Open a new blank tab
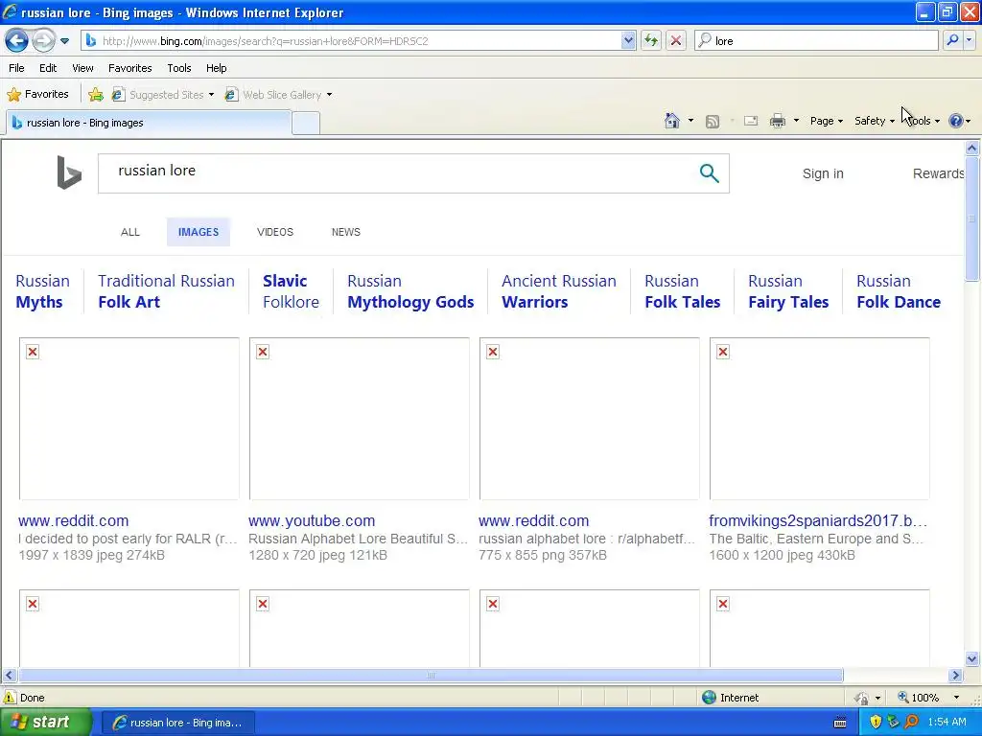982x736 pixels. (306, 124)
